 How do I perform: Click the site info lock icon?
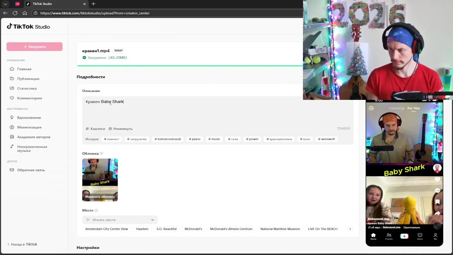pos(35,13)
